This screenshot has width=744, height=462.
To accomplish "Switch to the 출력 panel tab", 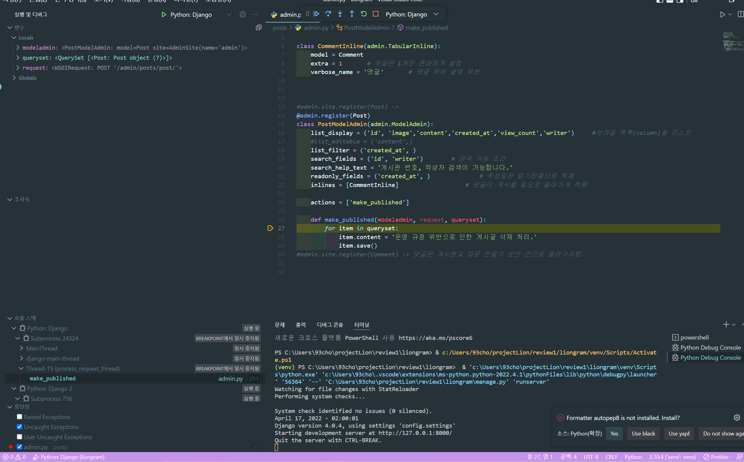I will (x=301, y=325).
